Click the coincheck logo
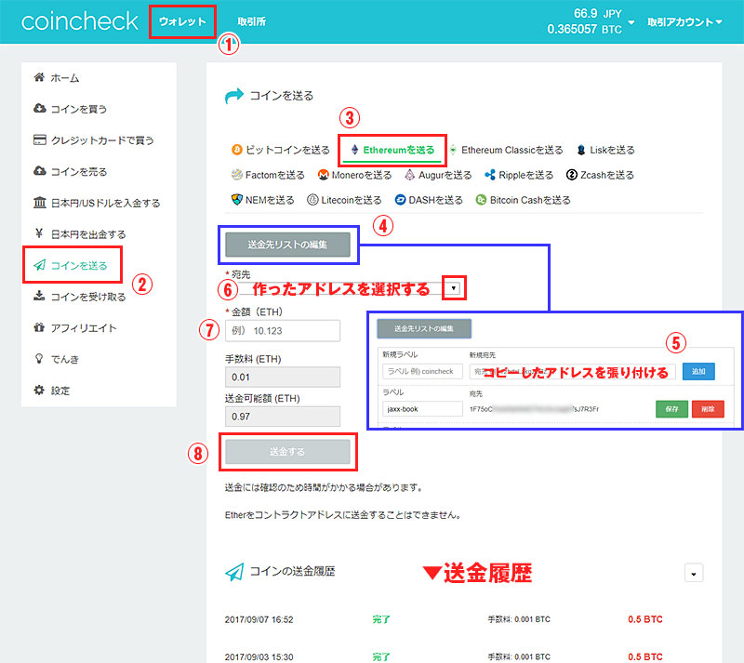 (80, 21)
